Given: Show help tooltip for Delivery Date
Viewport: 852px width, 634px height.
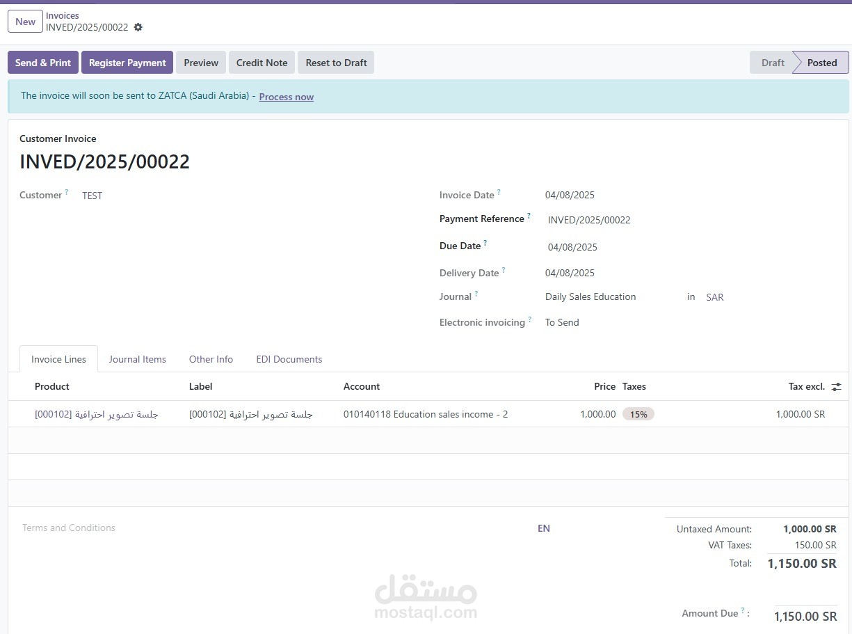Looking at the screenshot, I should [x=504, y=270].
